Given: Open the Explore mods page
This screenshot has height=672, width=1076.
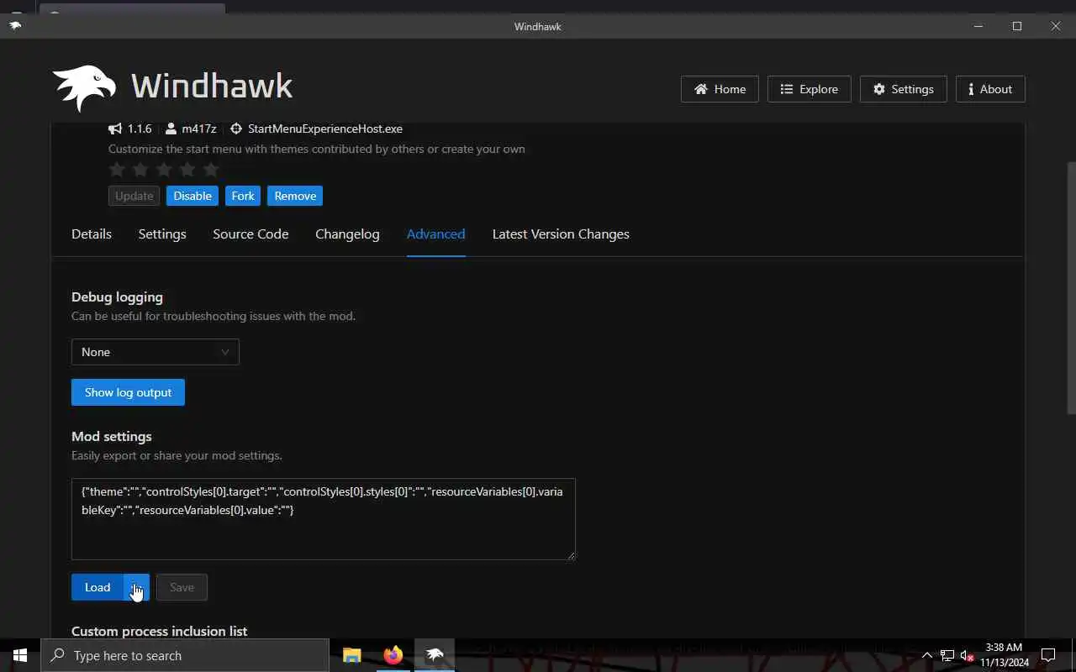Looking at the screenshot, I should [x=809, y=89].
